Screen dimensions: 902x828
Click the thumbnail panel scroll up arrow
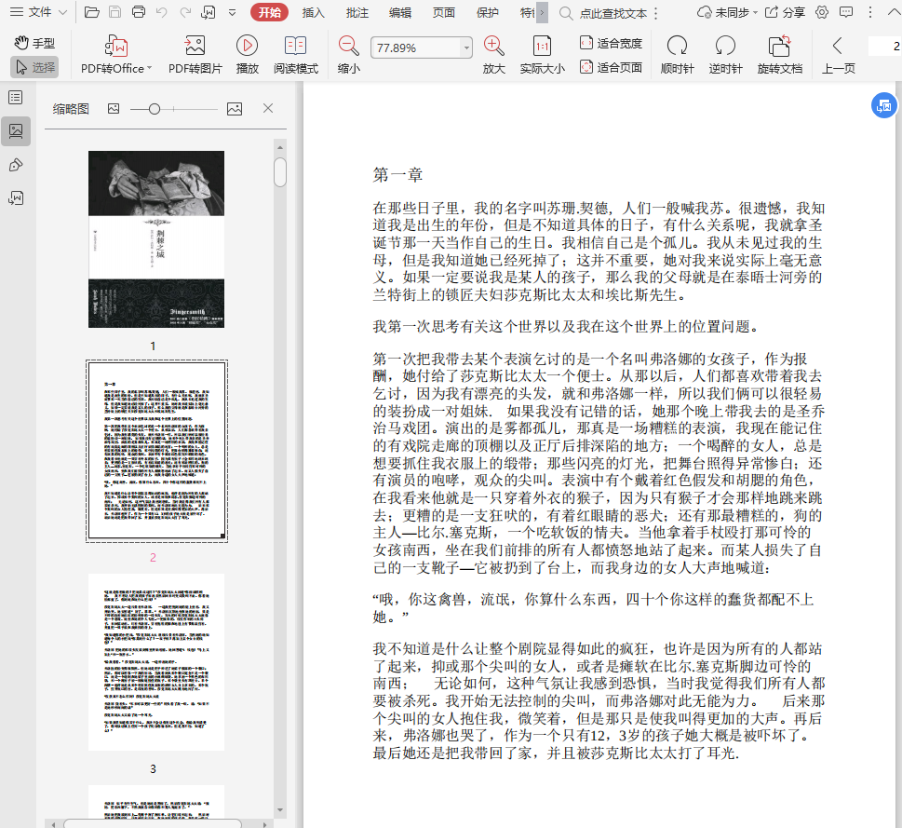click(x=280, y=147)
